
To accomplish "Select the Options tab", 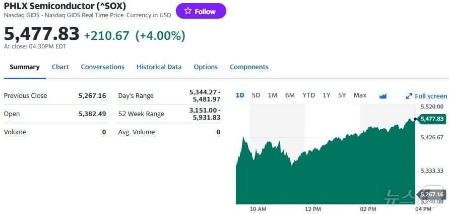I will click(x=206, y=67).
